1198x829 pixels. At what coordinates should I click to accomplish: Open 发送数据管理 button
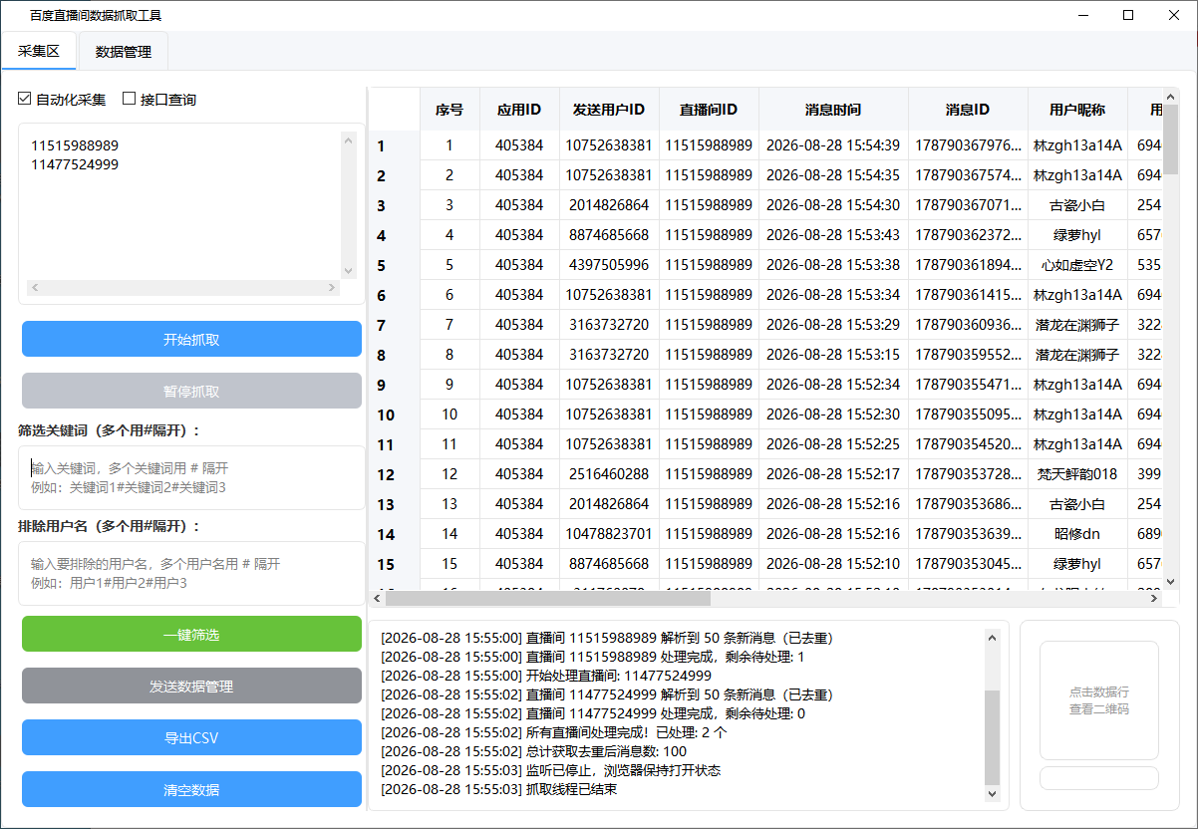click(191, 686)
